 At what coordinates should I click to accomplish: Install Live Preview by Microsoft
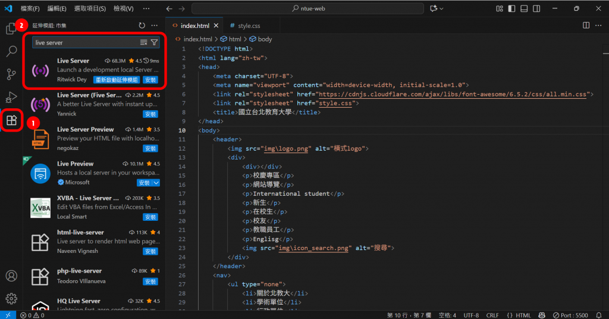[x=144, y=183]
